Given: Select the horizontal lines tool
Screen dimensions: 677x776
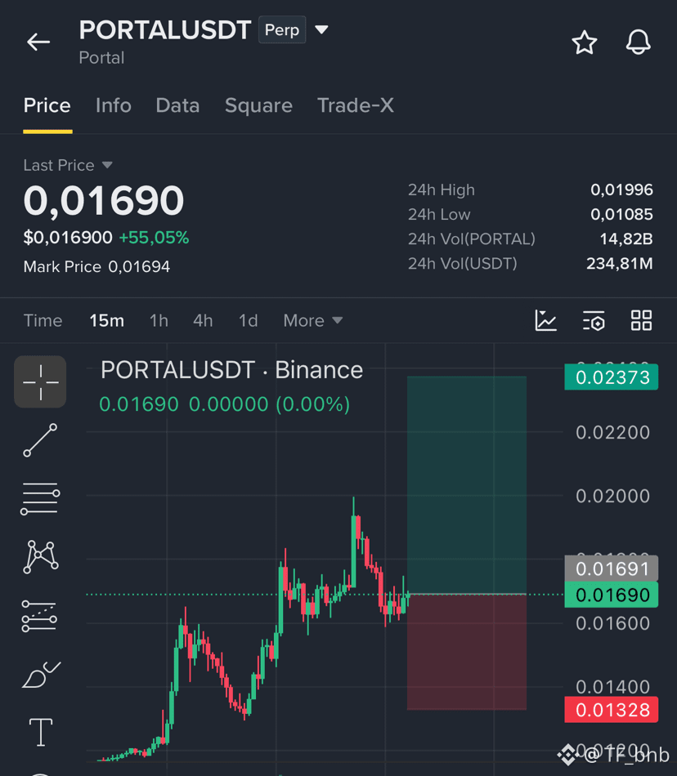Looking at the screenshot, I should point(40,499).
